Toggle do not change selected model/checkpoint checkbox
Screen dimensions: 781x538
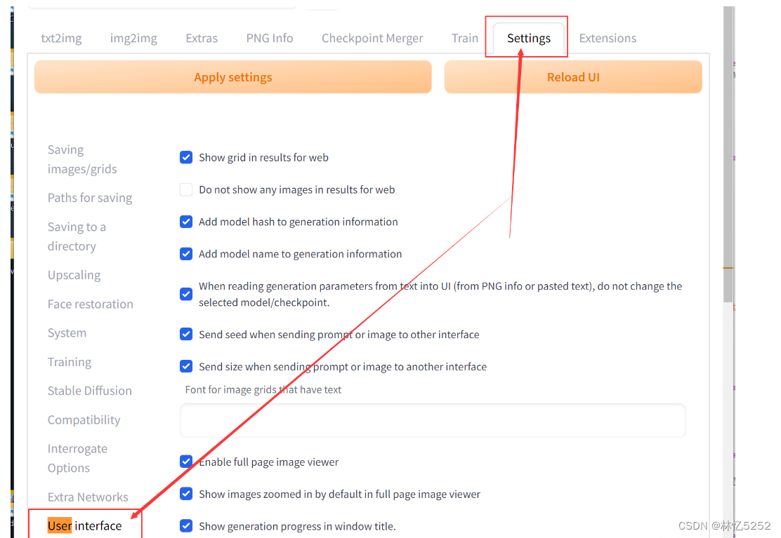pos(186,294)
